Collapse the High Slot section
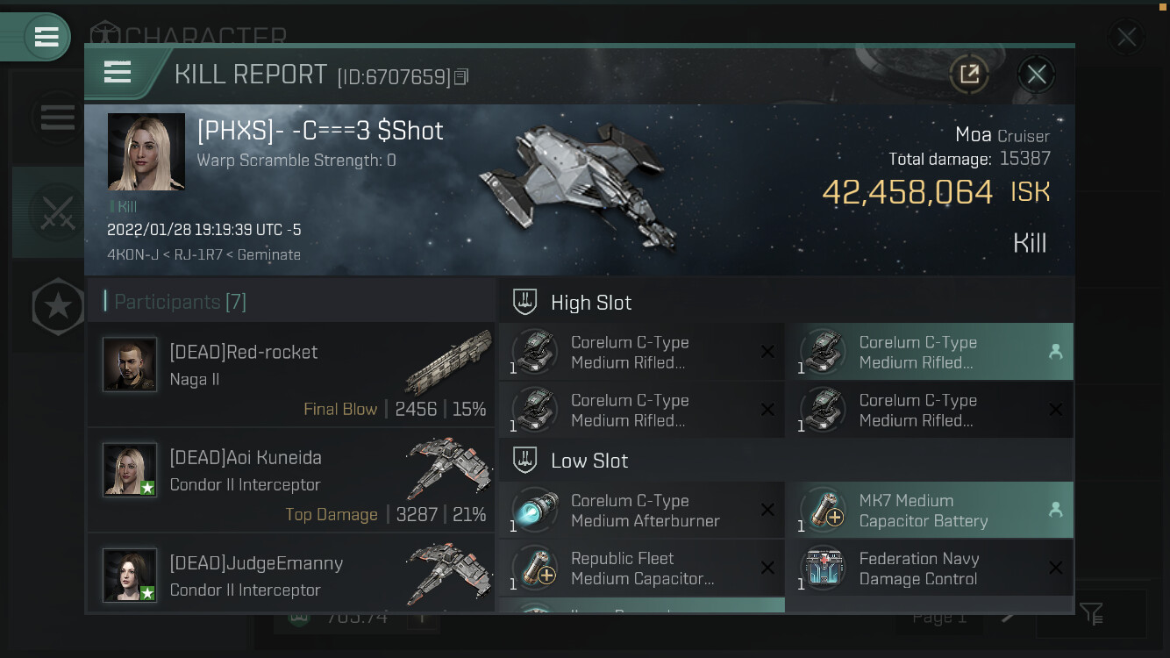 click(x=590, y=303)
